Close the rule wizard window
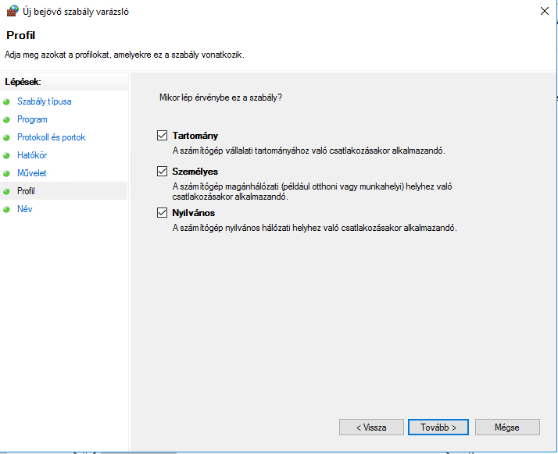Viewport: 558px width, 454px height. 543,12
